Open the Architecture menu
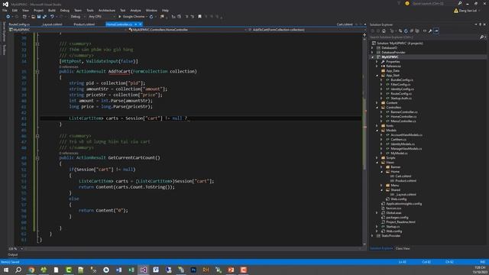489x275 pixels. (x=107, y=10)
